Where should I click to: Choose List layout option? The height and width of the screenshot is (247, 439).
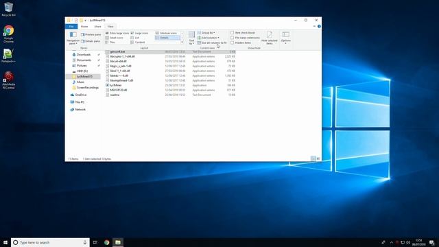click(134, 38)
